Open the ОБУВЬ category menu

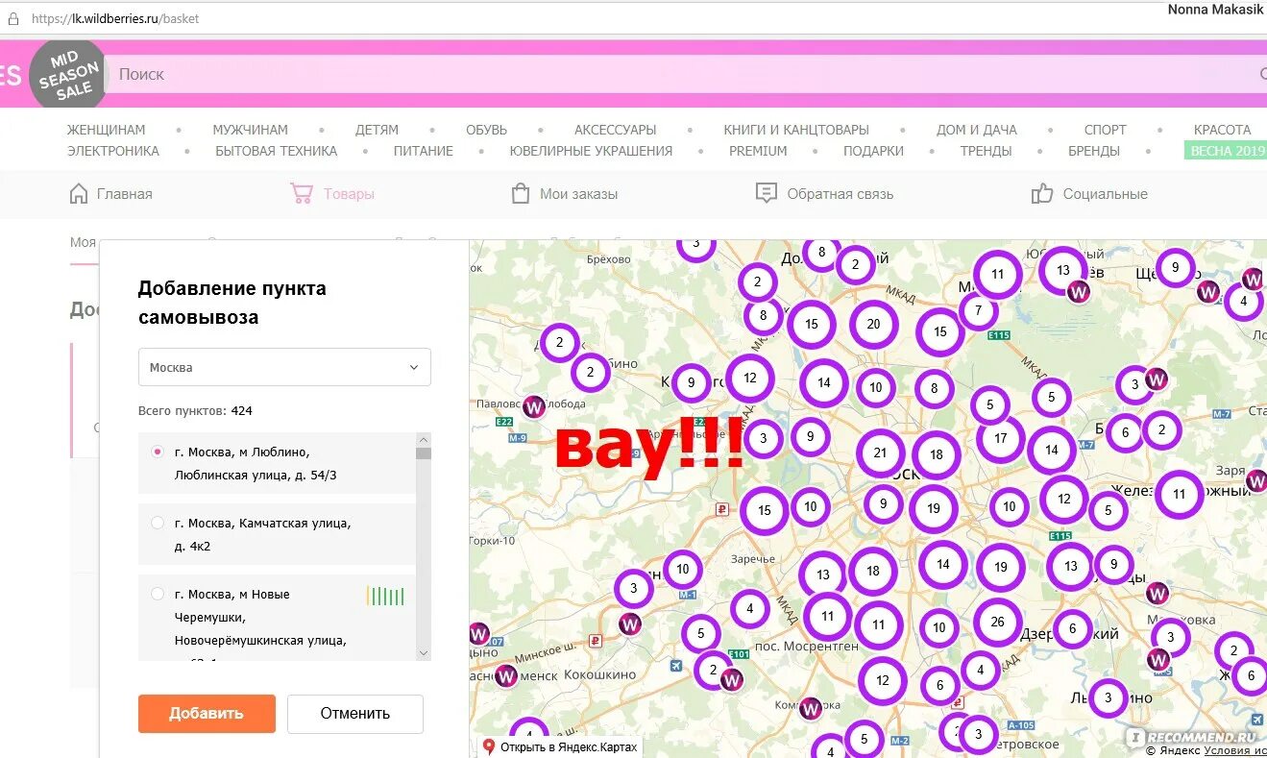(486, 130)
